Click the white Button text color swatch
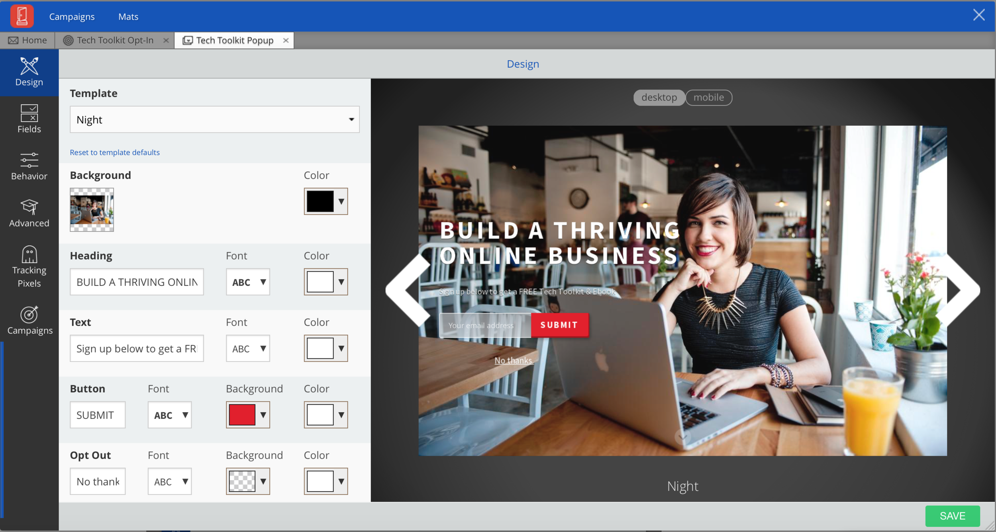This screenshot has height=532, width=996. 320,415
